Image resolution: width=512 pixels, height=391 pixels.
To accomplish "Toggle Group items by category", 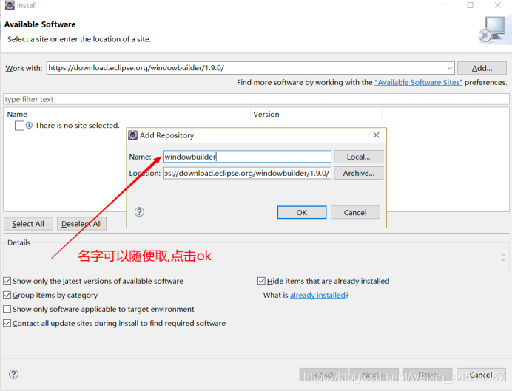I will [7, 295].
